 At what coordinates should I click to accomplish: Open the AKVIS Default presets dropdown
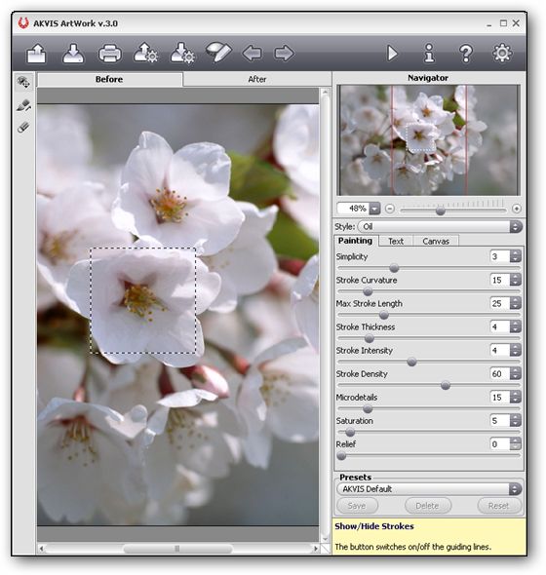click(x=429, y=489)
